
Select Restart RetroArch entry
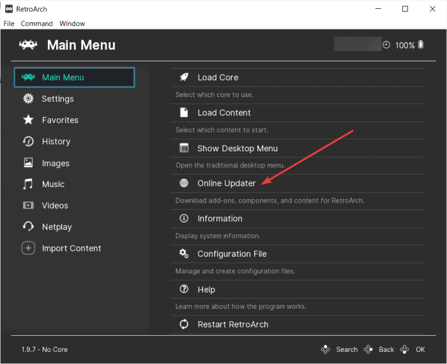click(298, 324)
